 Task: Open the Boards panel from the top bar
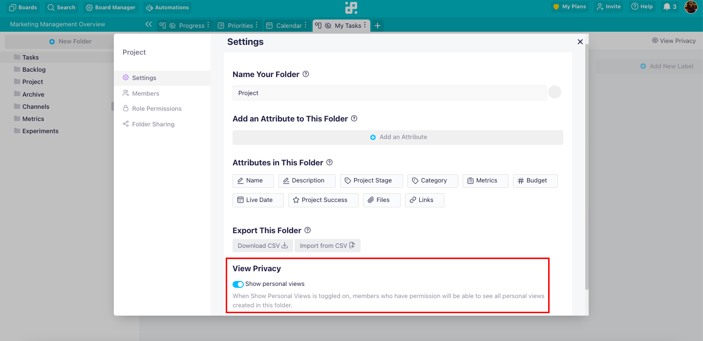(22, 7)
